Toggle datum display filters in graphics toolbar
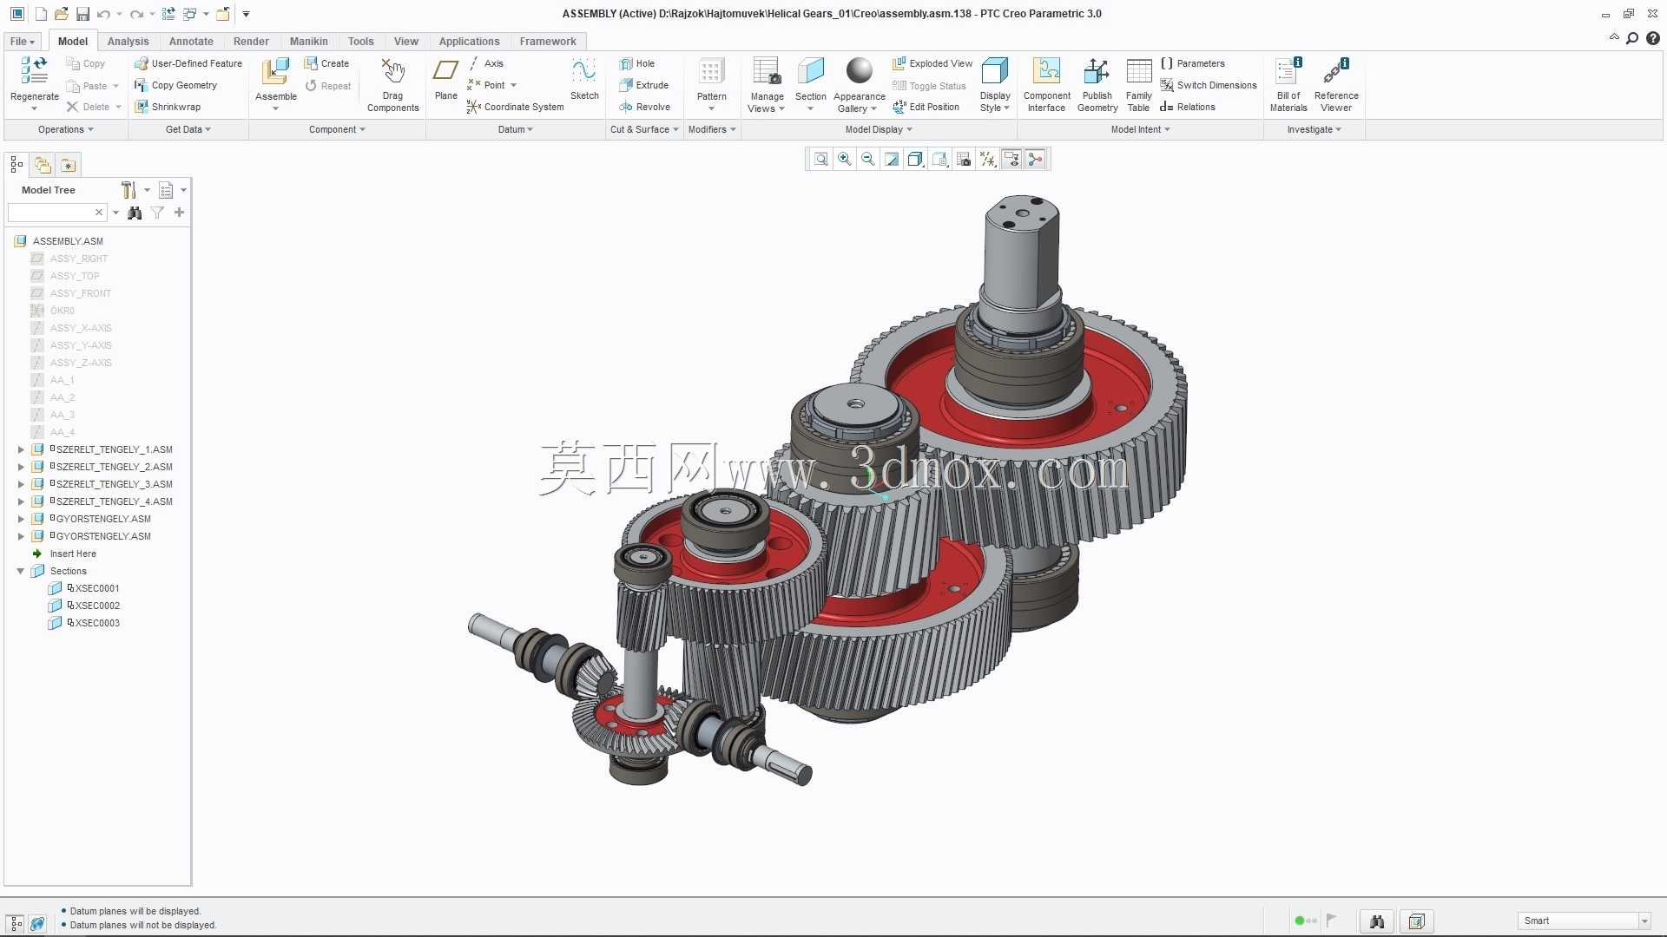Image resolution: width=1667 pixels, height=937 pixels. (x=988, y=159)
